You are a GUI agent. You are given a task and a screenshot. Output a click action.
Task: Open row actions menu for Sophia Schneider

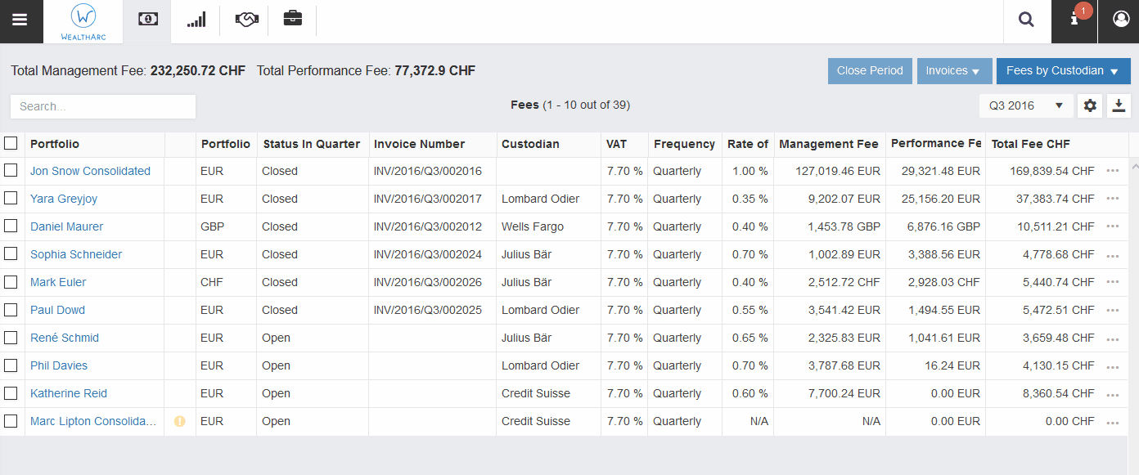tap(1112, 256)
